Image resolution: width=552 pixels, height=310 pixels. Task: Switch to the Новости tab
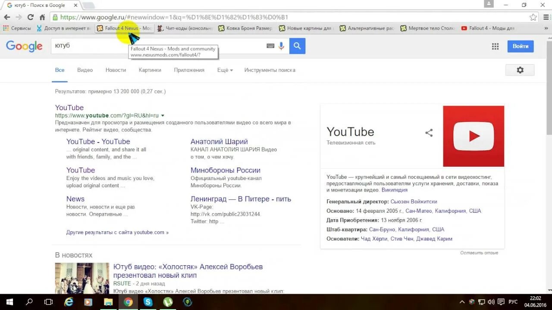tap(116, 70)
